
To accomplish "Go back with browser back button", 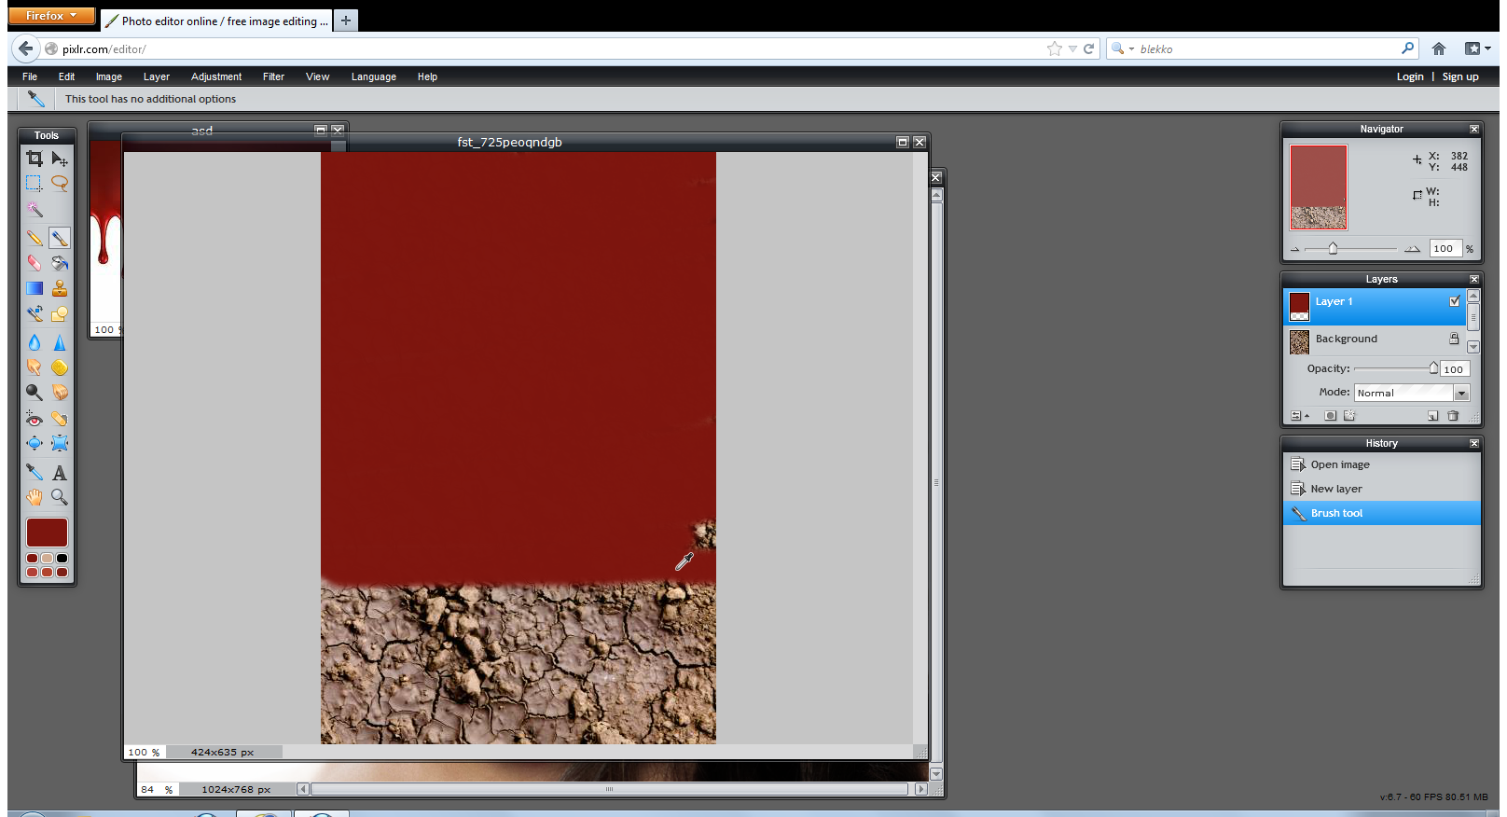I will click(25, 48).
